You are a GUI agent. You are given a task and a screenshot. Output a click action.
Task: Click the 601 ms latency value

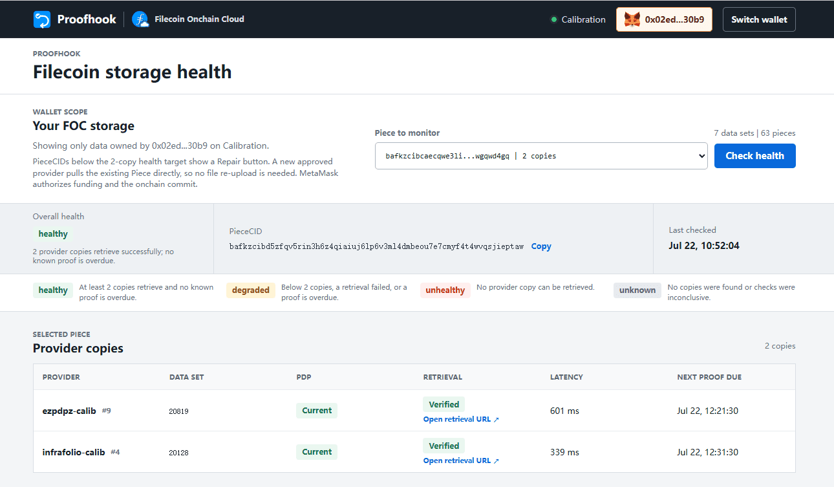tap(564, 411)
